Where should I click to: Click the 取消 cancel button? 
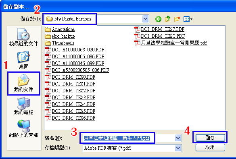(210, 147)
